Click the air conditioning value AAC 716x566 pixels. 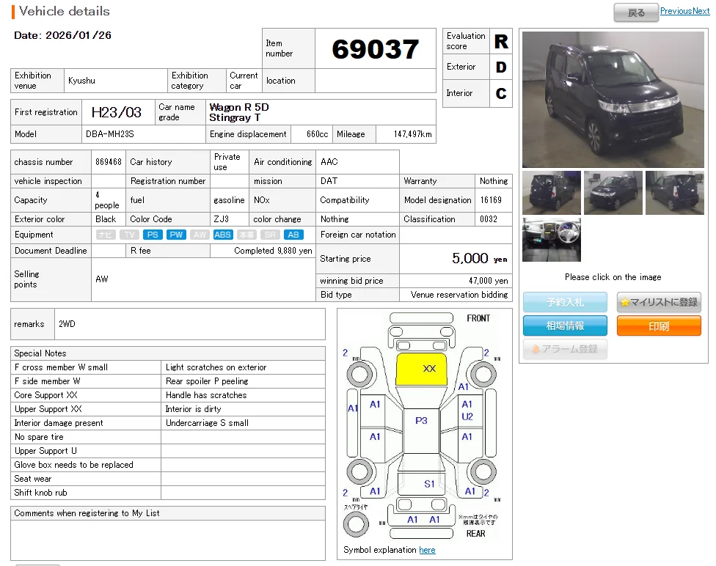329,162
